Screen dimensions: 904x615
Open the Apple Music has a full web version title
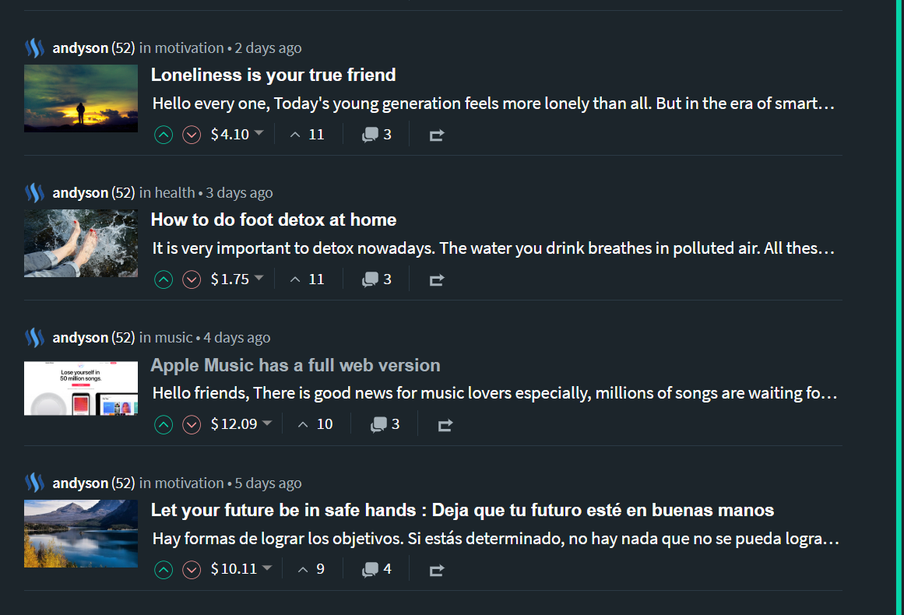point(295,365)
